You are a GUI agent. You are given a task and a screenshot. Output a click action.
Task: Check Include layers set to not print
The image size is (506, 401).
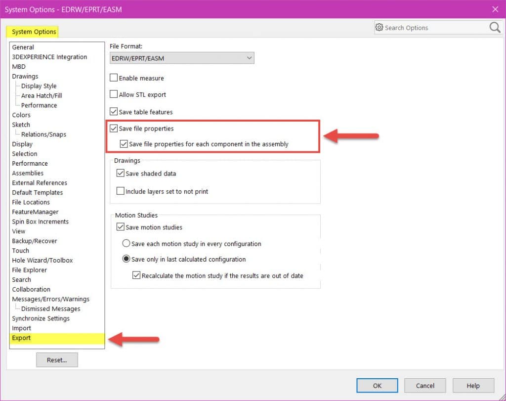tap(121, 191)
